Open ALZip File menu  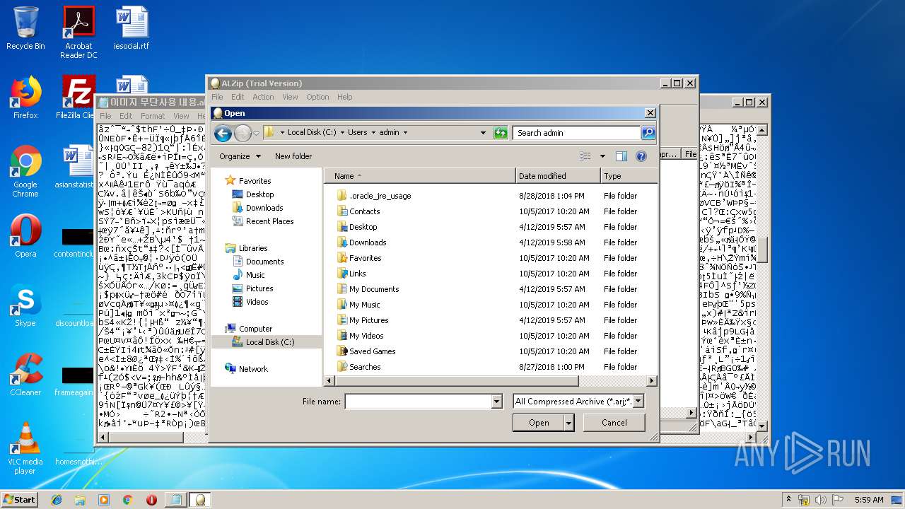click(217, 97)
